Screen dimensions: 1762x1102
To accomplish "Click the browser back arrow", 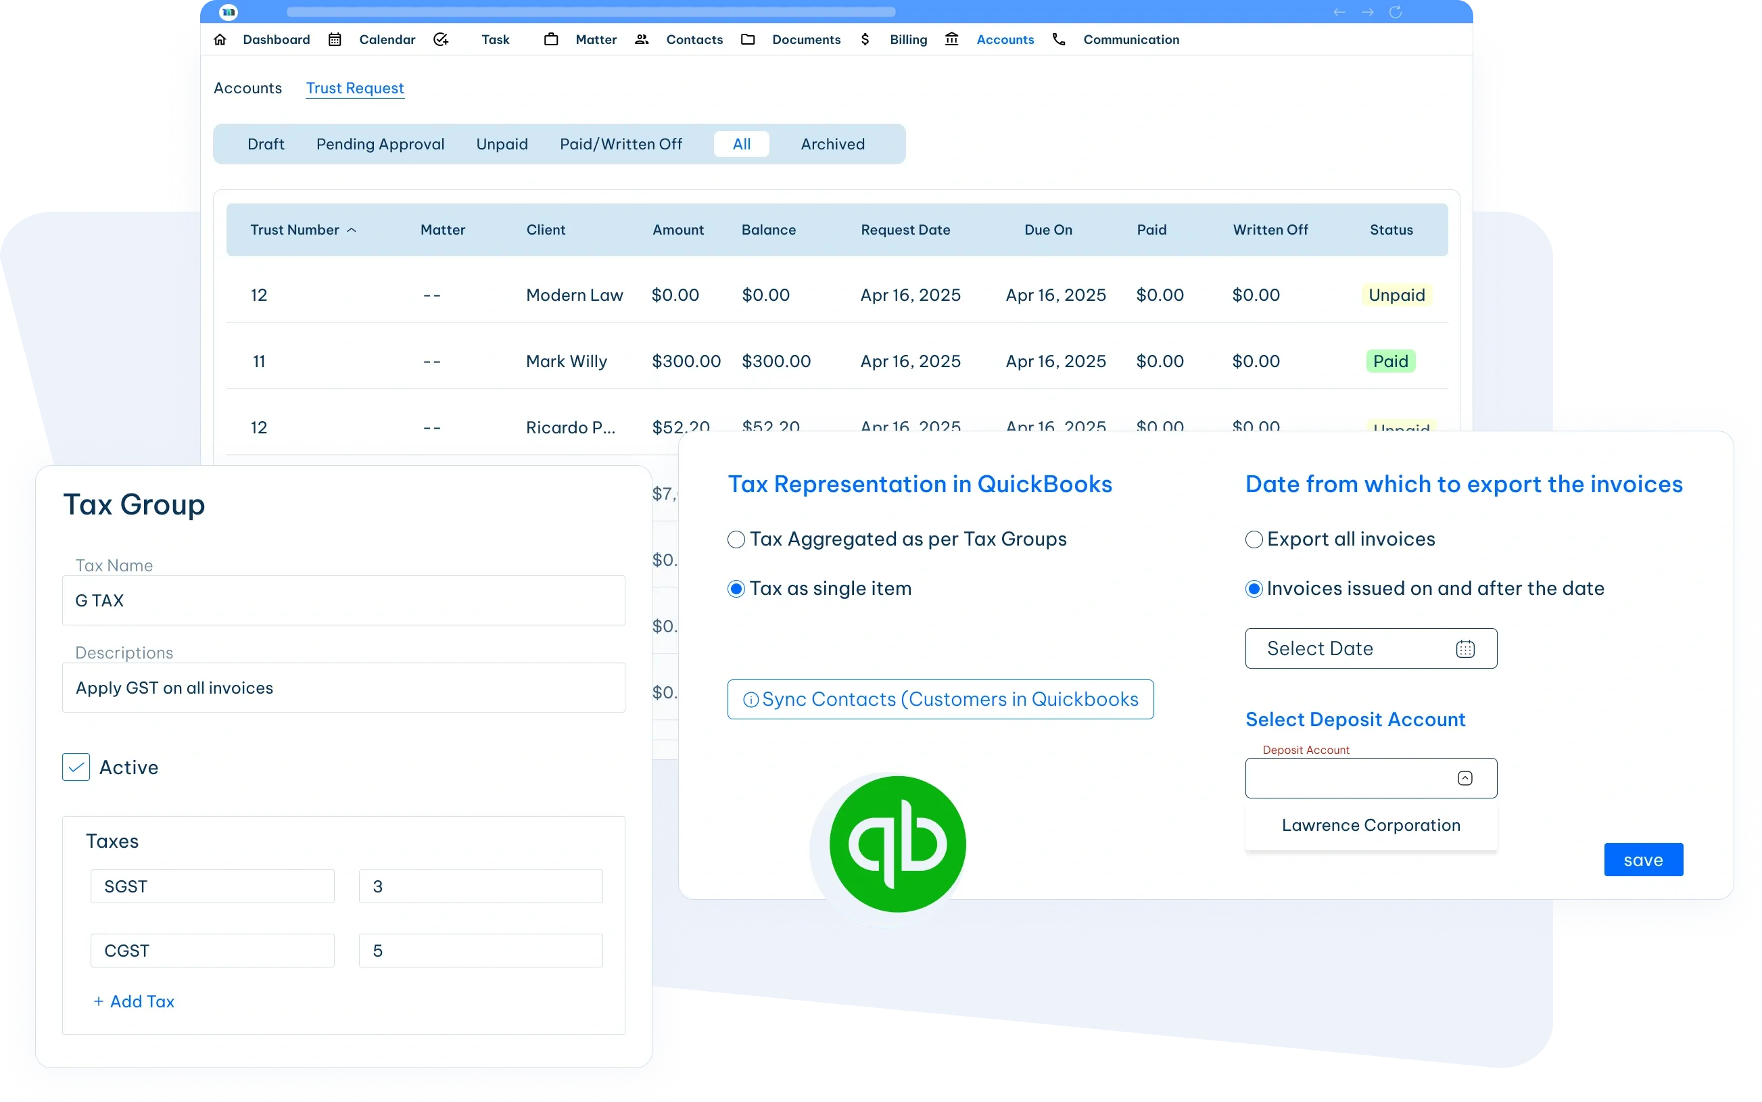I will 1339,11.
